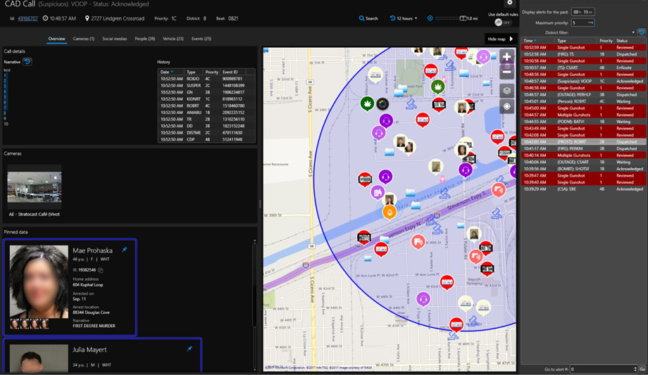Select the 10:48:57 AM (Suspicious): VOOP alert
The width and height of the screenshot is (648, 375).
[x=583, y=81]
